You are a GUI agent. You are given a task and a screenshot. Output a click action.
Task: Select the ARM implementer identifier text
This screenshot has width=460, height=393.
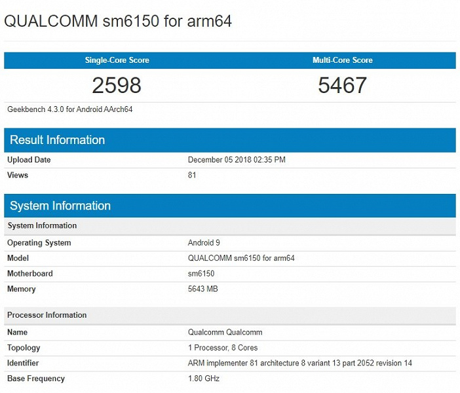click(299, 363)
